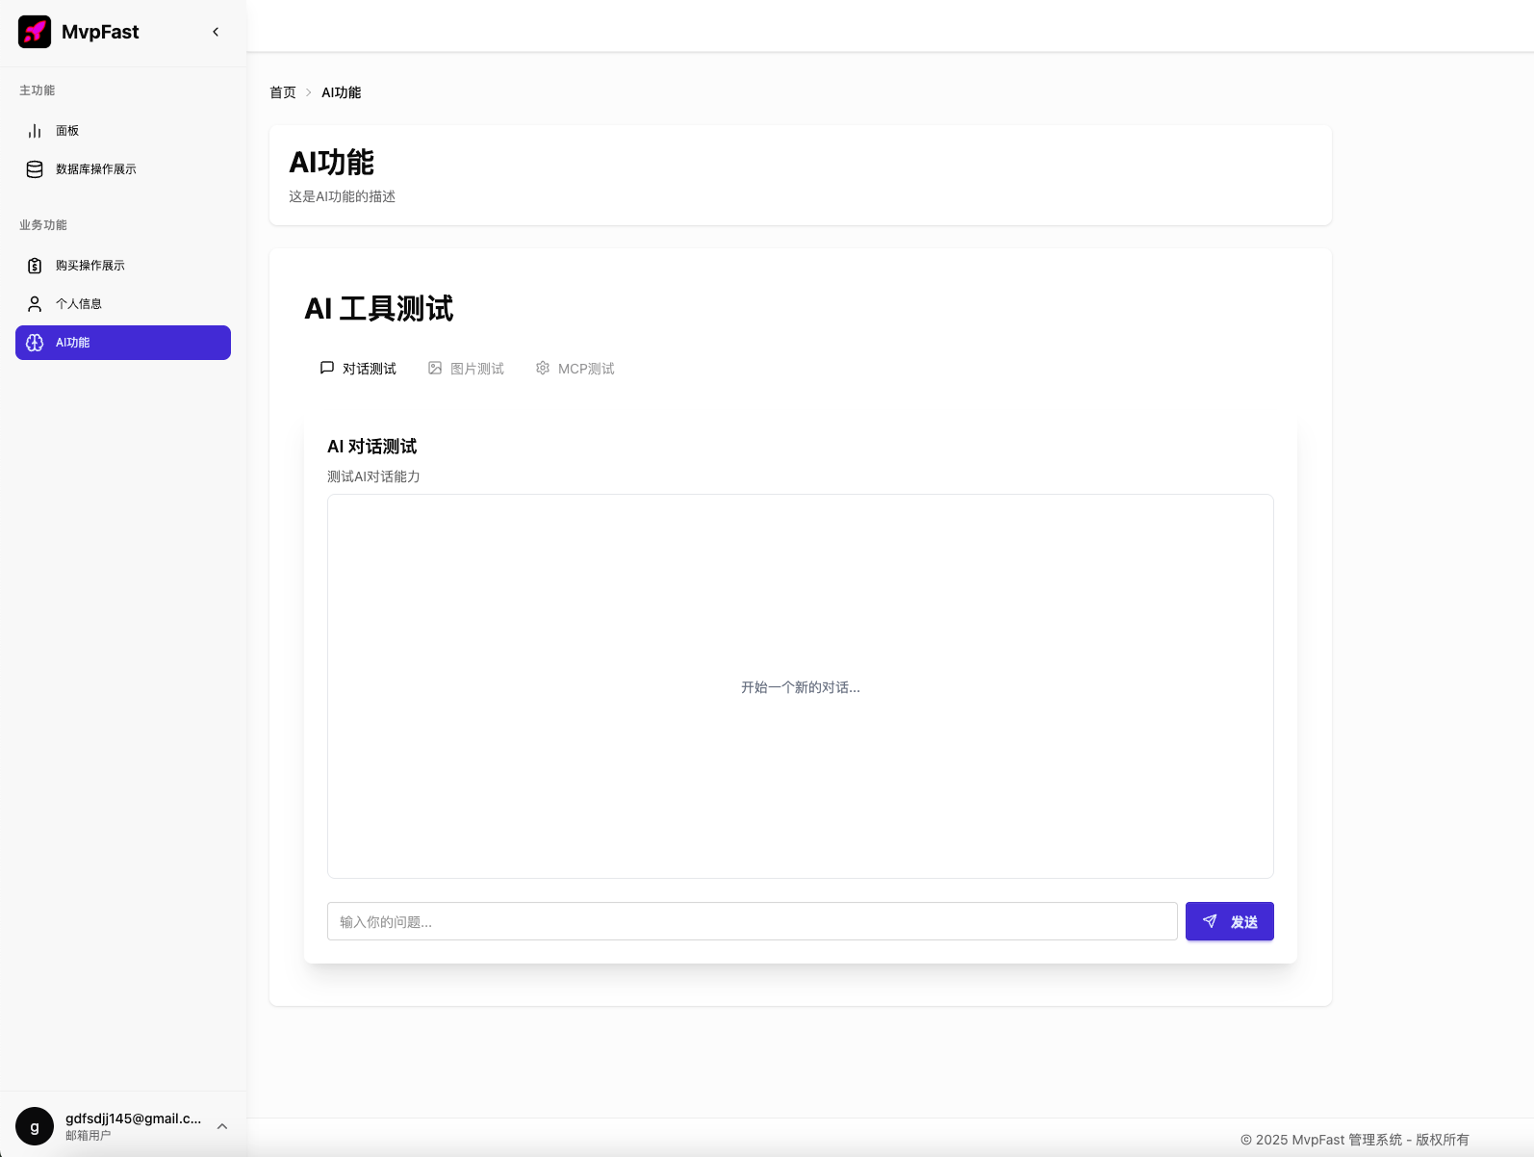
Task: Navigate to 首页 in the breadcrumb
Action: click(283, 92)
